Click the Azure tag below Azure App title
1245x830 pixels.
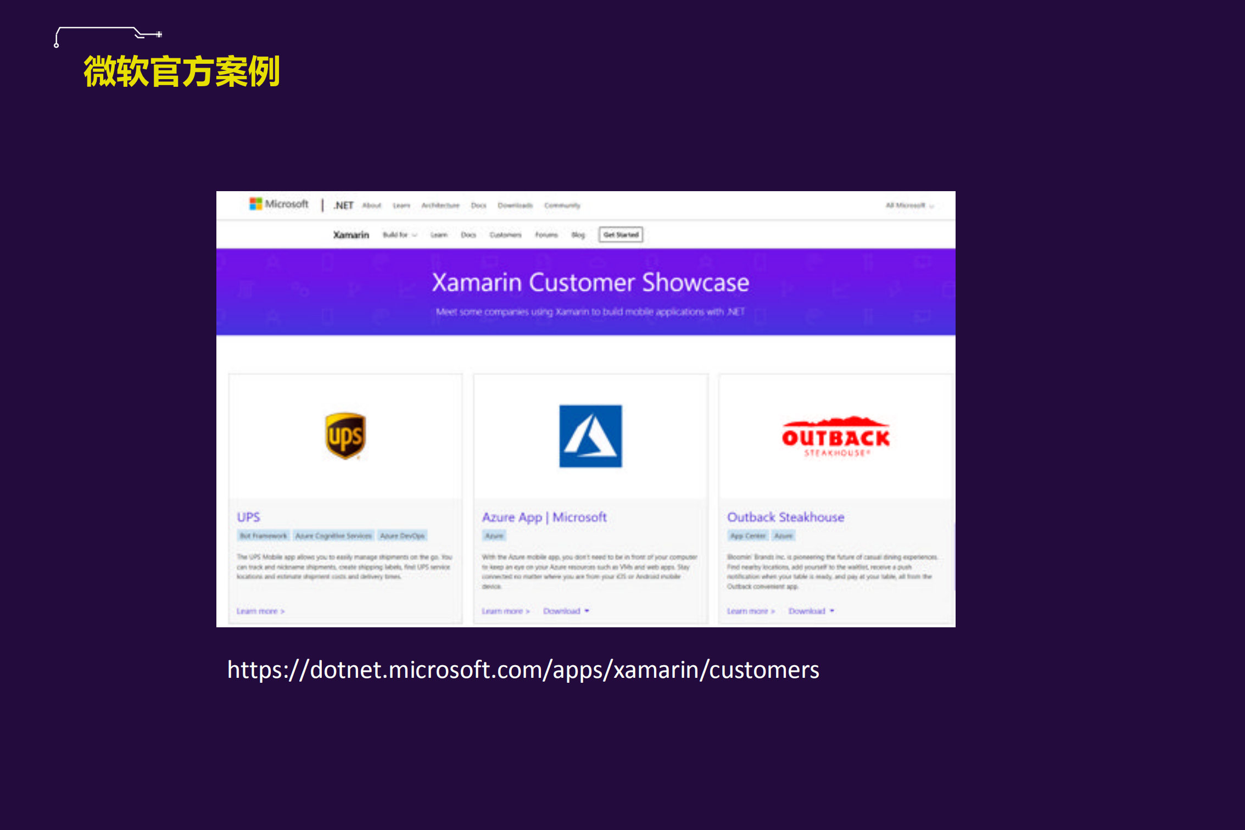coord(494,536)
